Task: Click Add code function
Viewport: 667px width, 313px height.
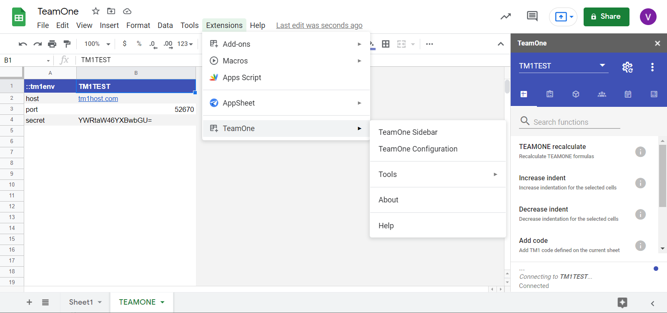Action: pyautogui.click(x=533, y=241)
